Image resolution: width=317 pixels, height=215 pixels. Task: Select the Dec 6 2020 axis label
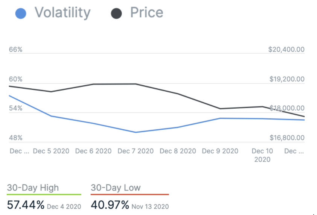pos(93,151)
